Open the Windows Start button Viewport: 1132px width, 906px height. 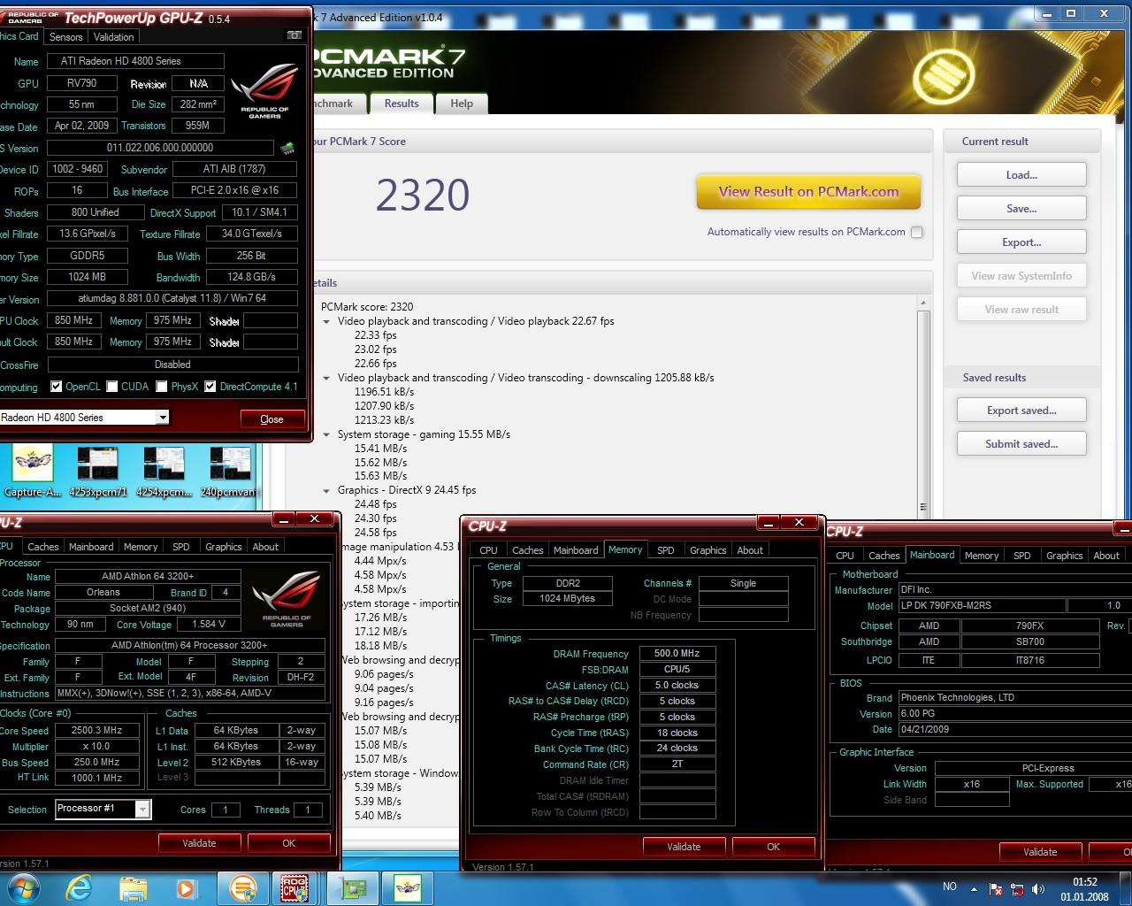pos(22,887)
